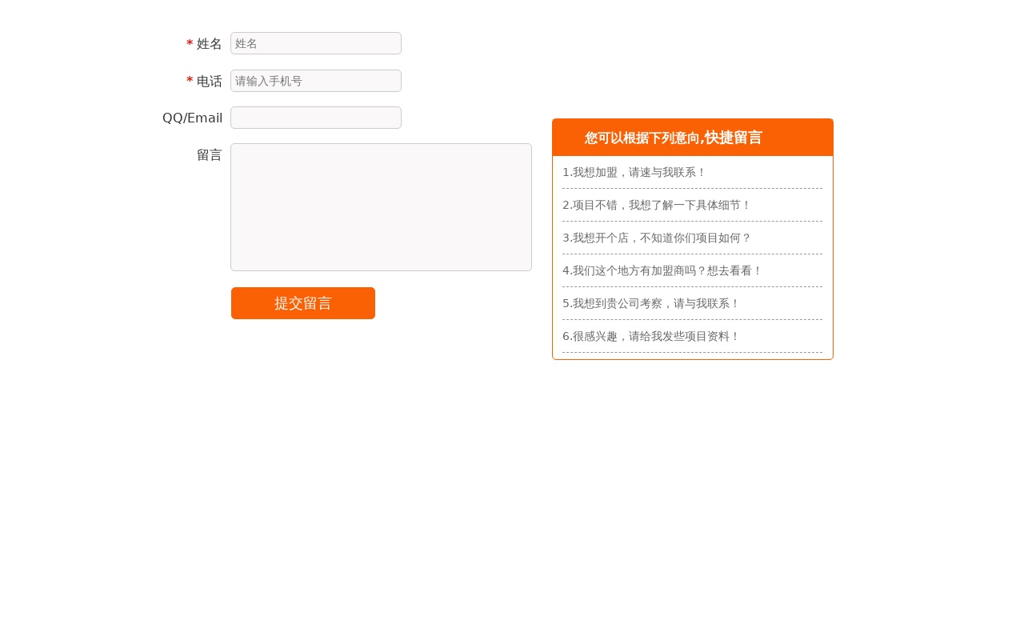This screenshot has width=1024, height=640.
Task: Choose quick message 1.我想加盟，请速与我联系！
Action: click(x=692, y=173)
